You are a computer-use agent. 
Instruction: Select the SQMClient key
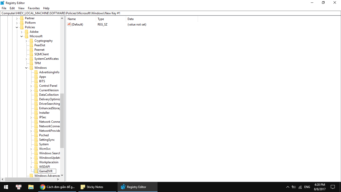(42, 54)
